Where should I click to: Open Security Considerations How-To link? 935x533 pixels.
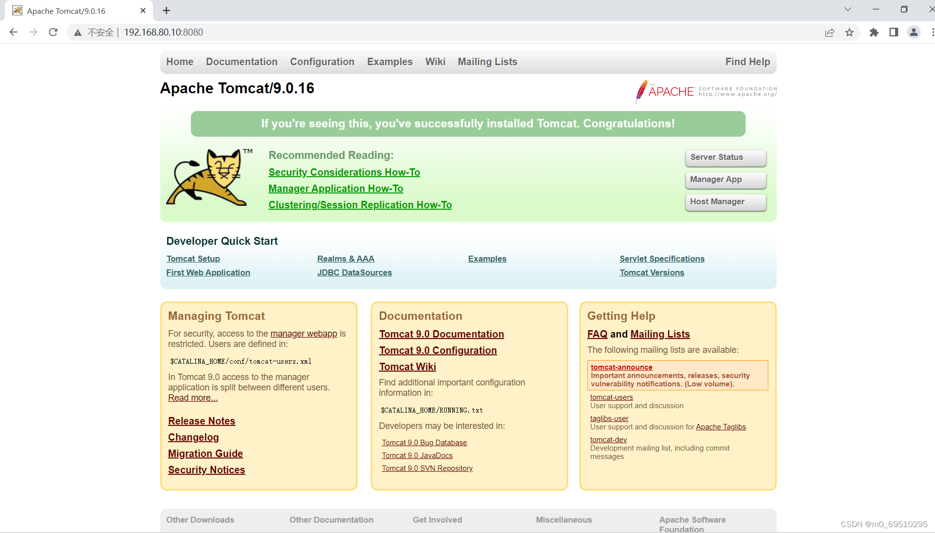click(344, 172)
